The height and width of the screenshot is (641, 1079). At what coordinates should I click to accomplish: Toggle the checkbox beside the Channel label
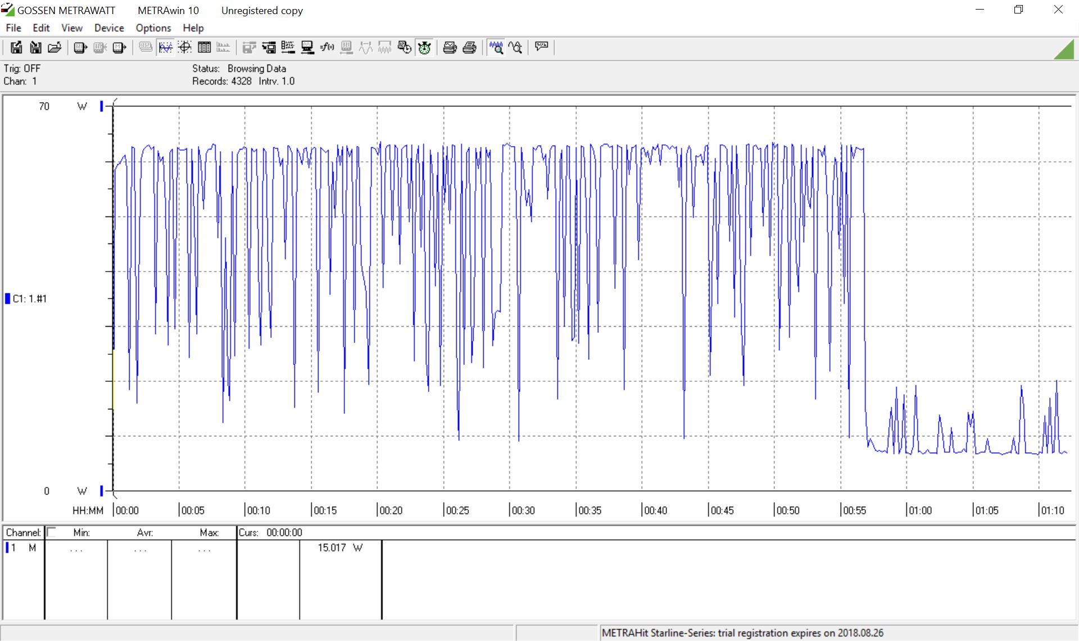tap(52, 532)
